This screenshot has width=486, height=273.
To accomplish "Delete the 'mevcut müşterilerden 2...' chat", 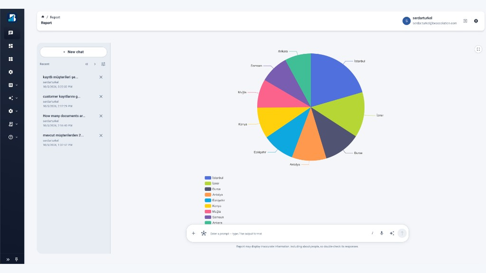I will click(101, 135).
